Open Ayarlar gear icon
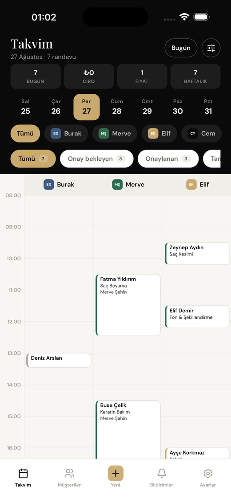Image resolution: width=231 pixels, height=503 pixels. (x=208, y=473)
